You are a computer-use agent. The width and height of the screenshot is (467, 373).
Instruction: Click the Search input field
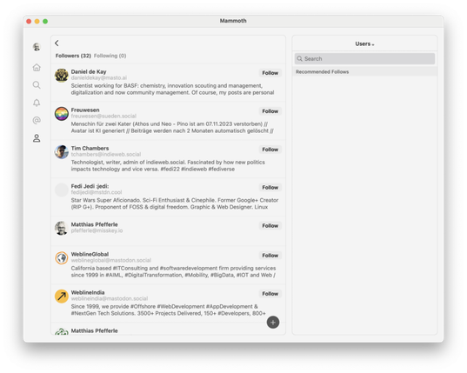(x=364, y=58)
